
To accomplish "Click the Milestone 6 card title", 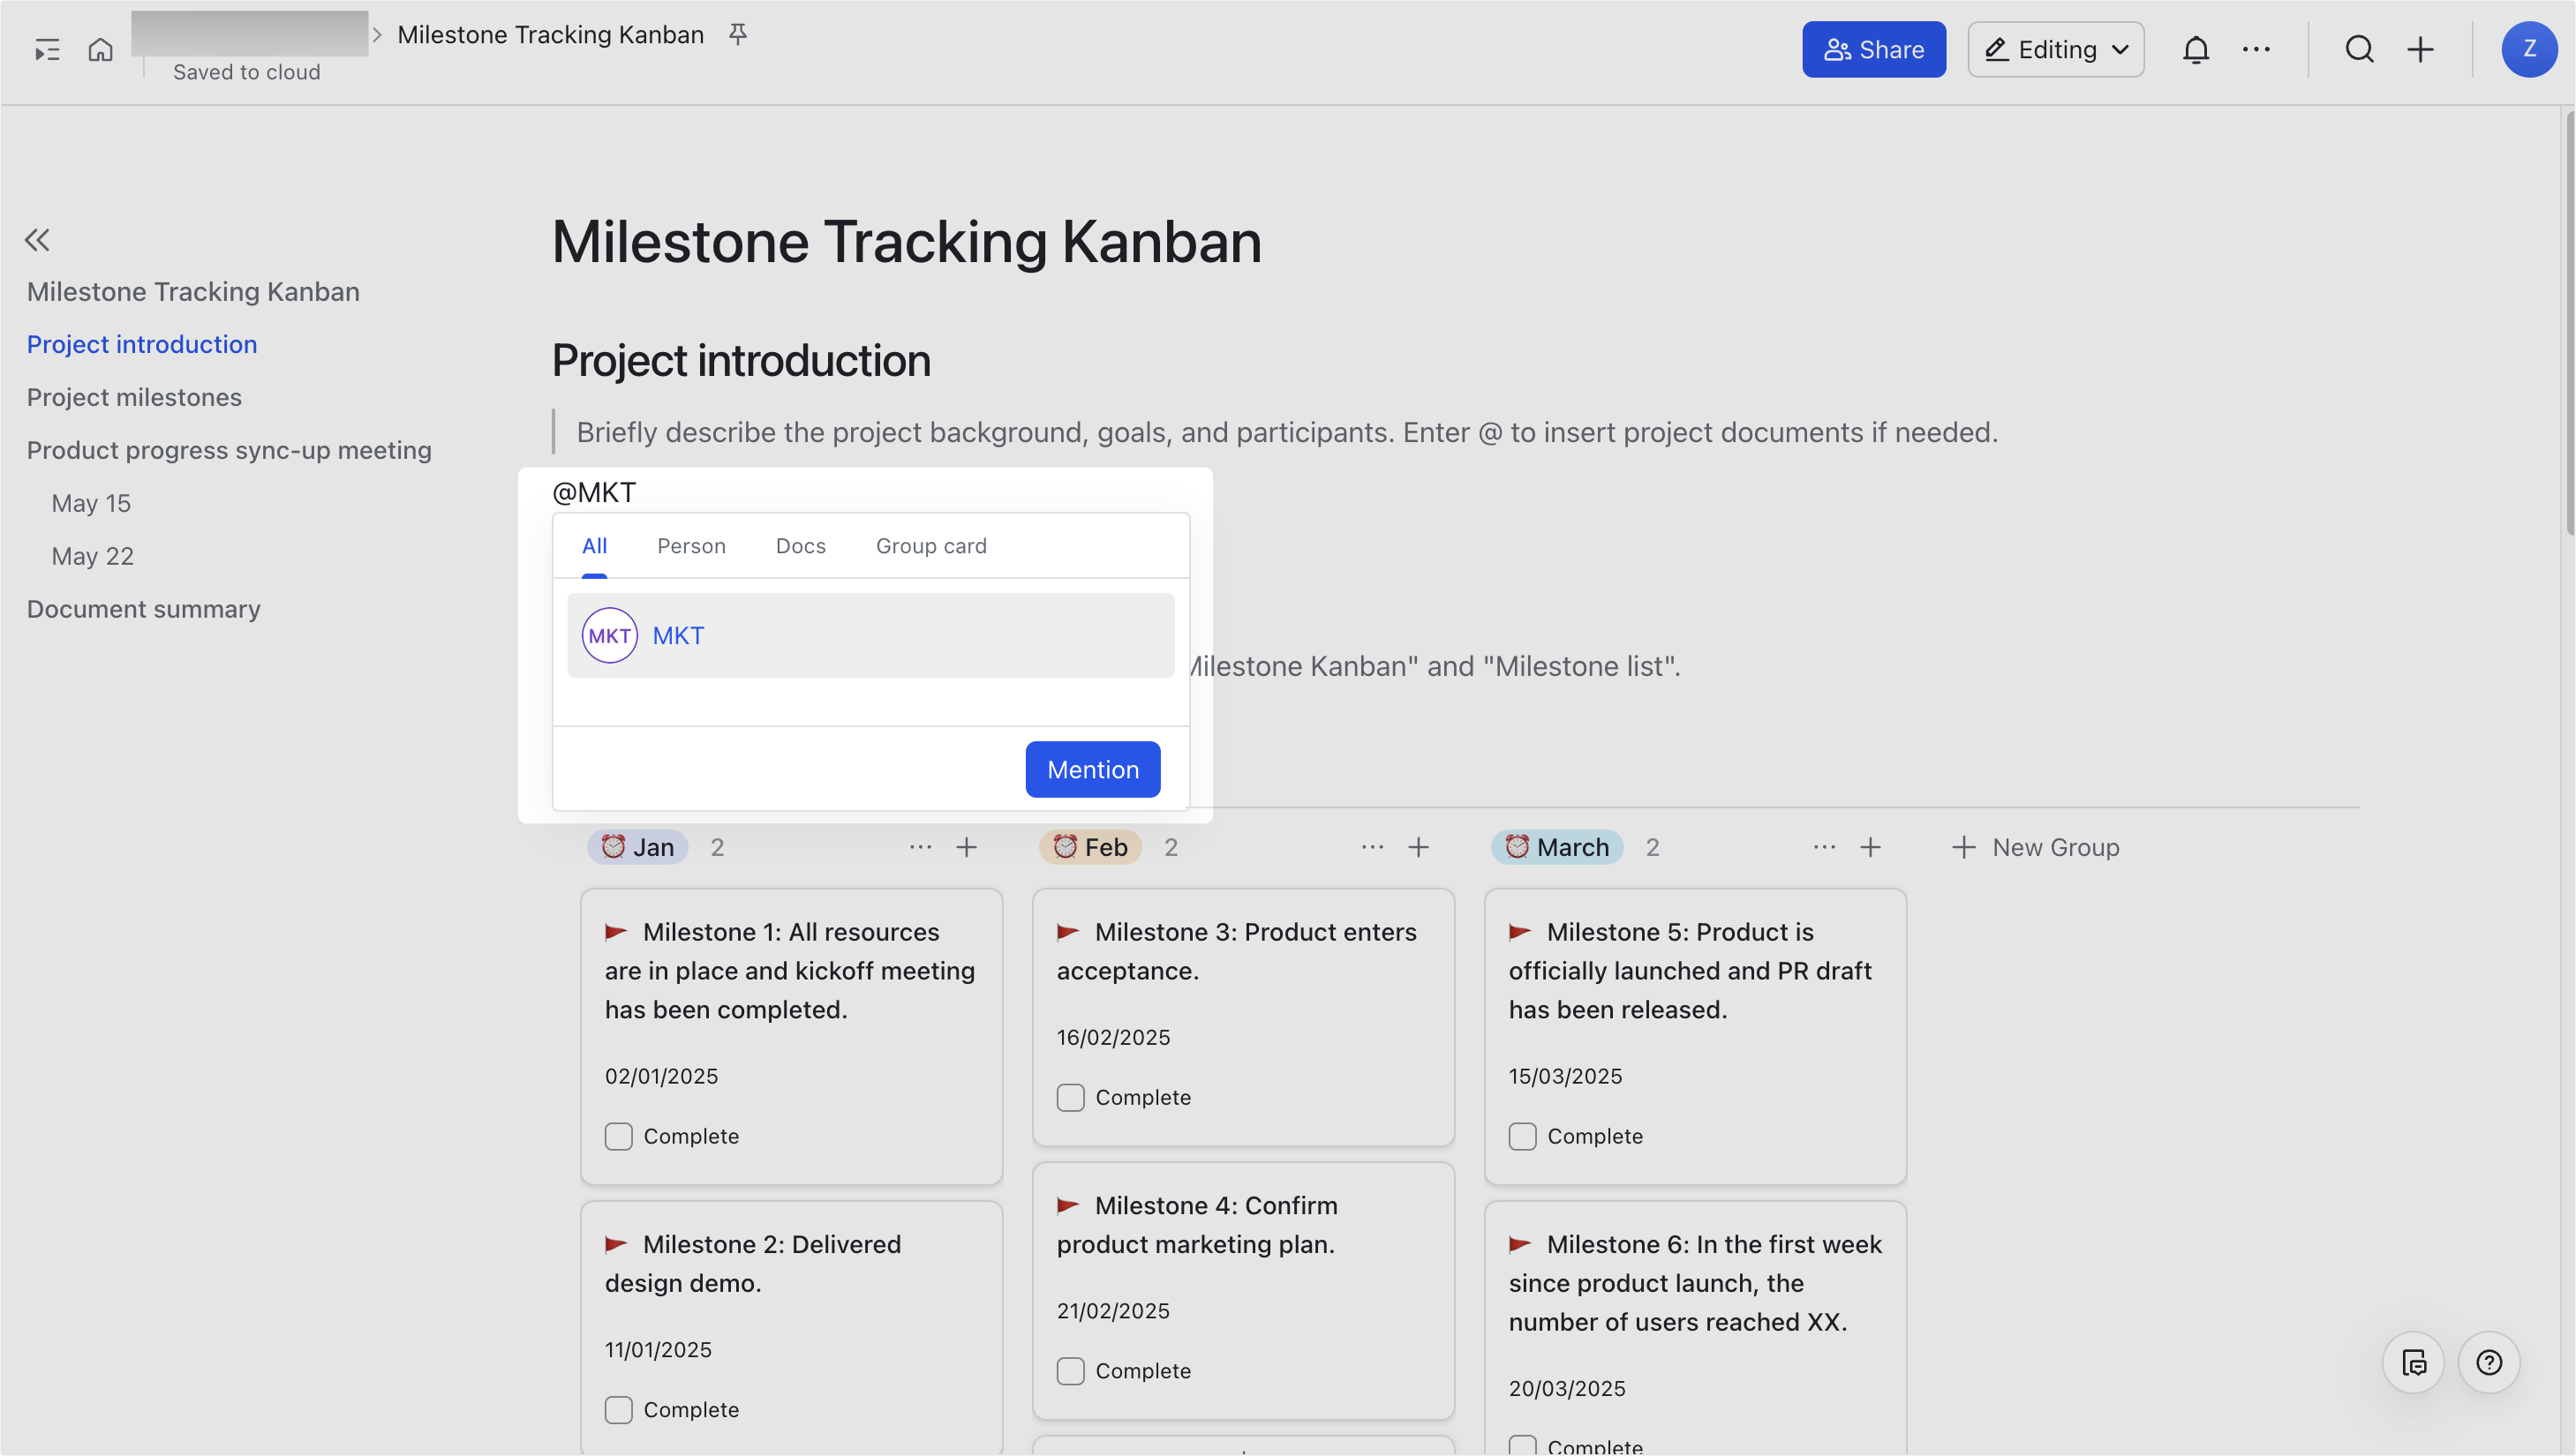I will tap(1695, 1283).
